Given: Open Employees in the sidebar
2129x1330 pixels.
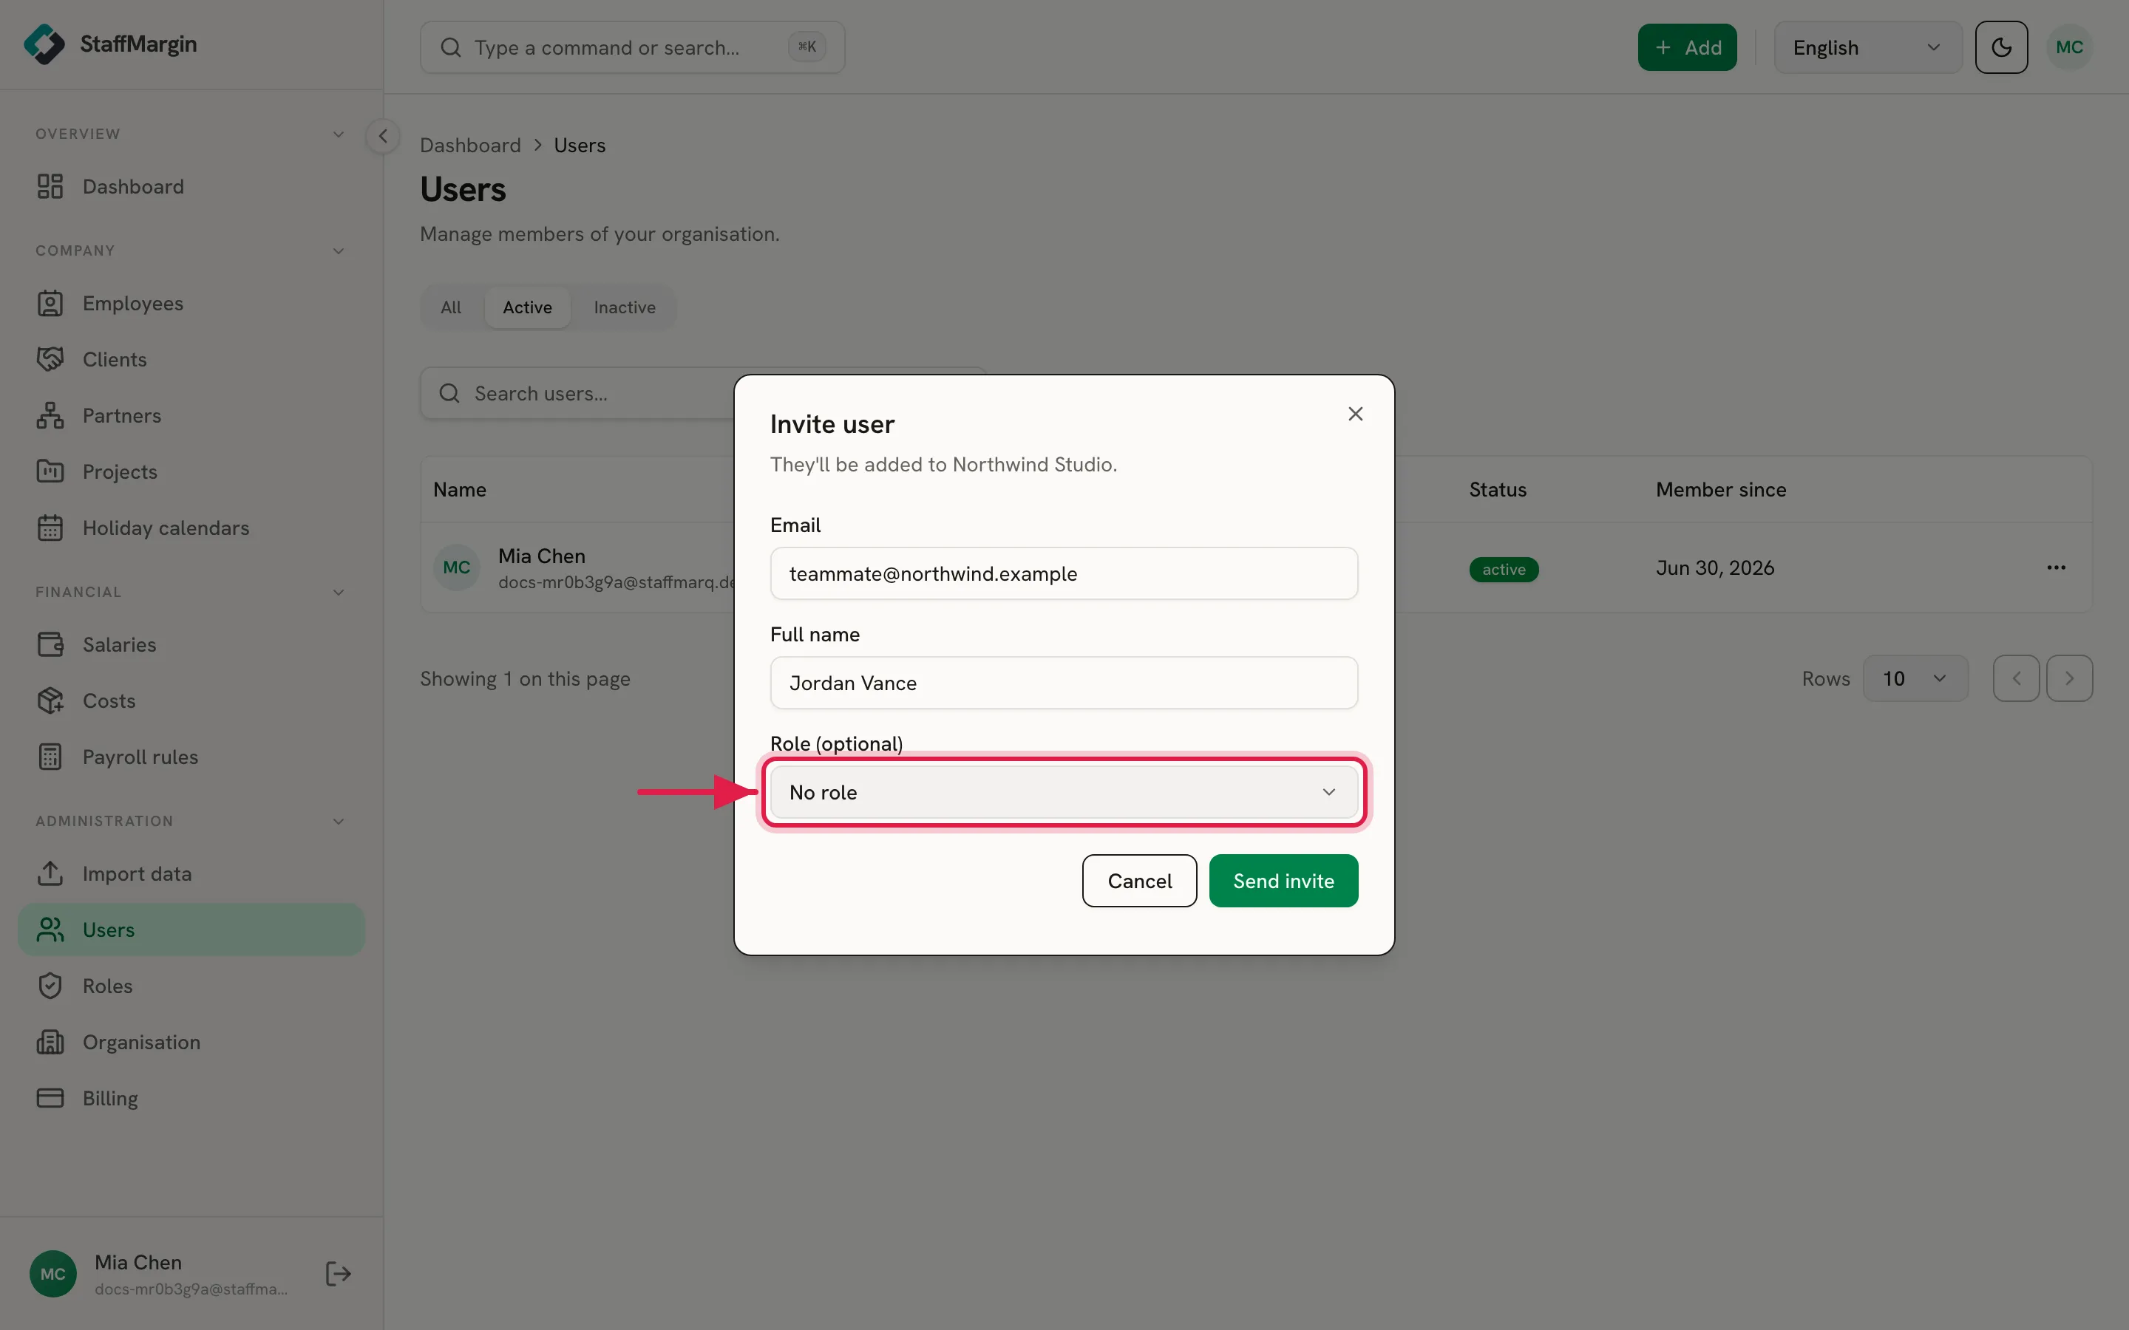Looking at the screenshot, I should pyautogui.click(x=191, y=304).
